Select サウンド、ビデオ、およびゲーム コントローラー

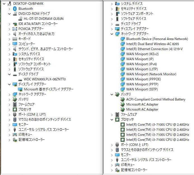[46, 49]
